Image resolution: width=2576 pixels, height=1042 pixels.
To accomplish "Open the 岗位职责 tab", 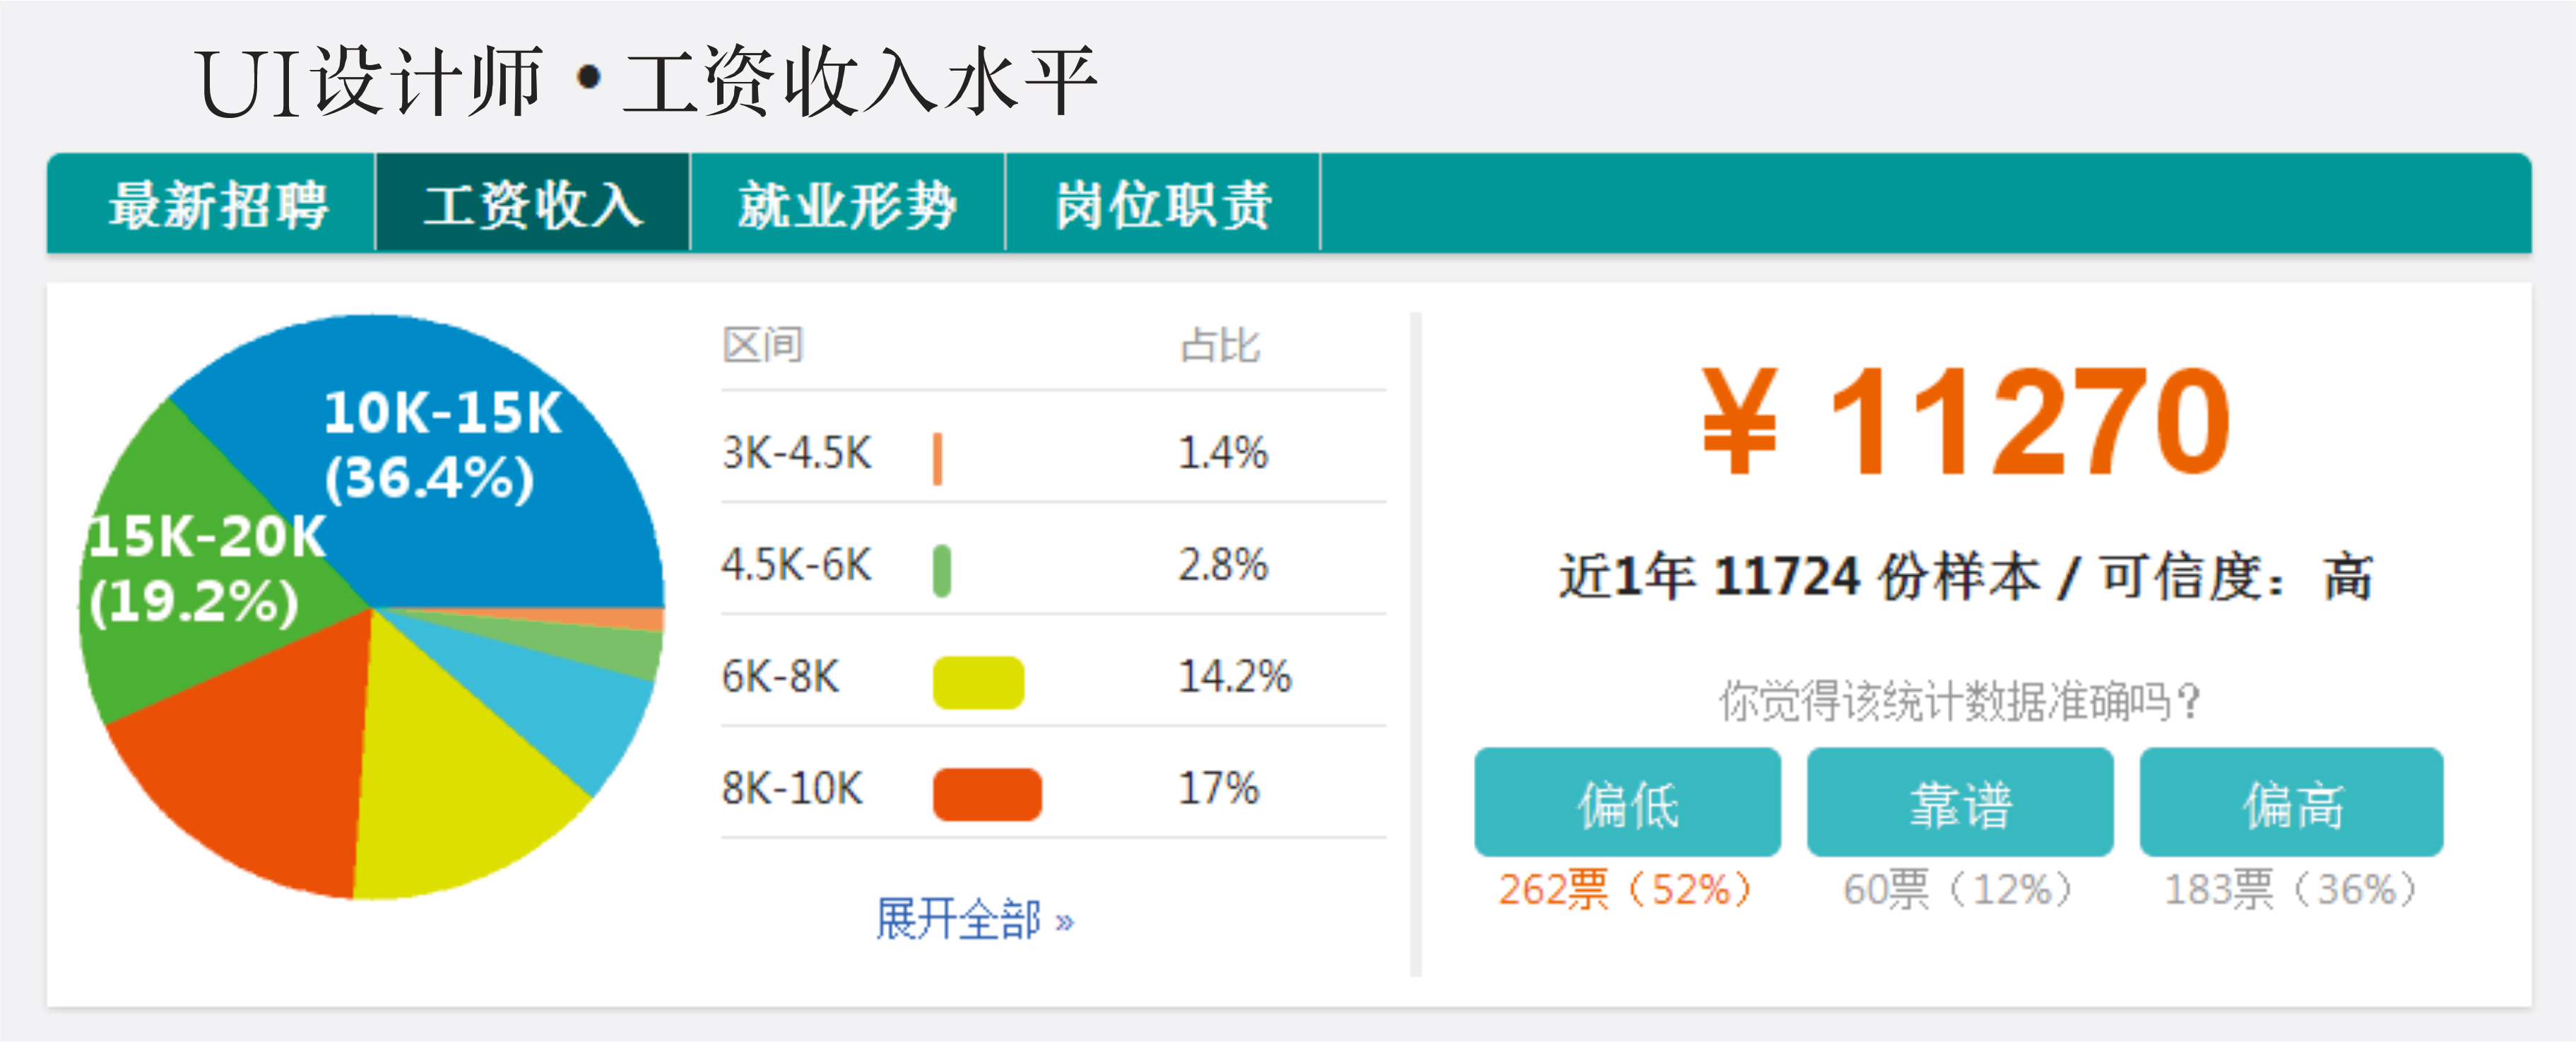I will 1162,205.
